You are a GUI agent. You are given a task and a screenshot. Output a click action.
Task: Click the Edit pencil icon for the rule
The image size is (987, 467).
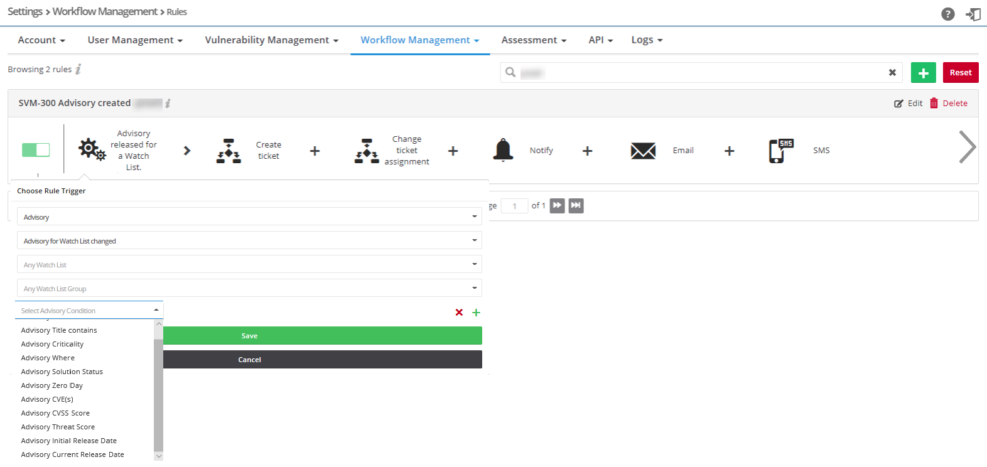click(x=898, y=104)
